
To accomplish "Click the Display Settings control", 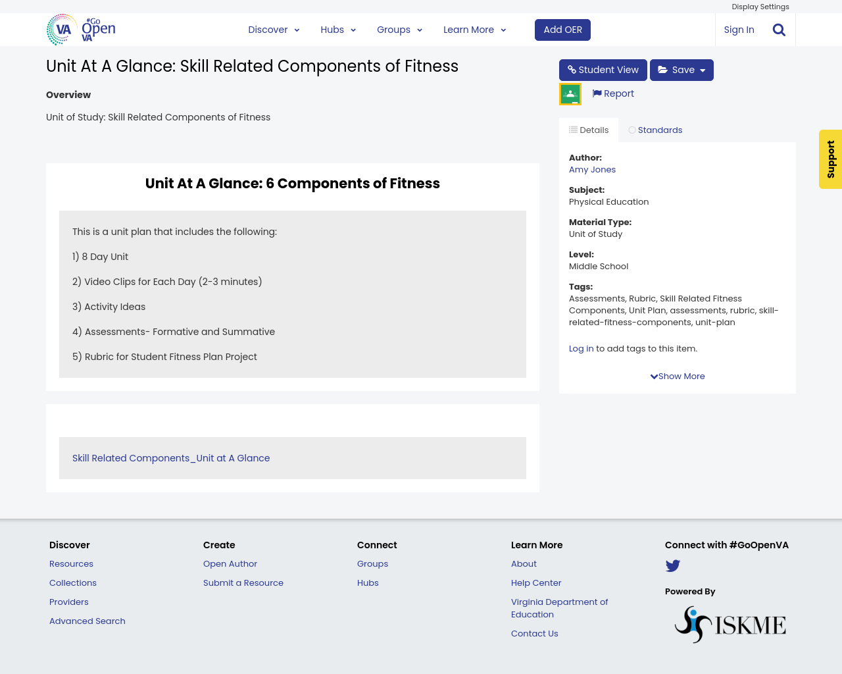I will pyautogui.click(x=760, y=6).
